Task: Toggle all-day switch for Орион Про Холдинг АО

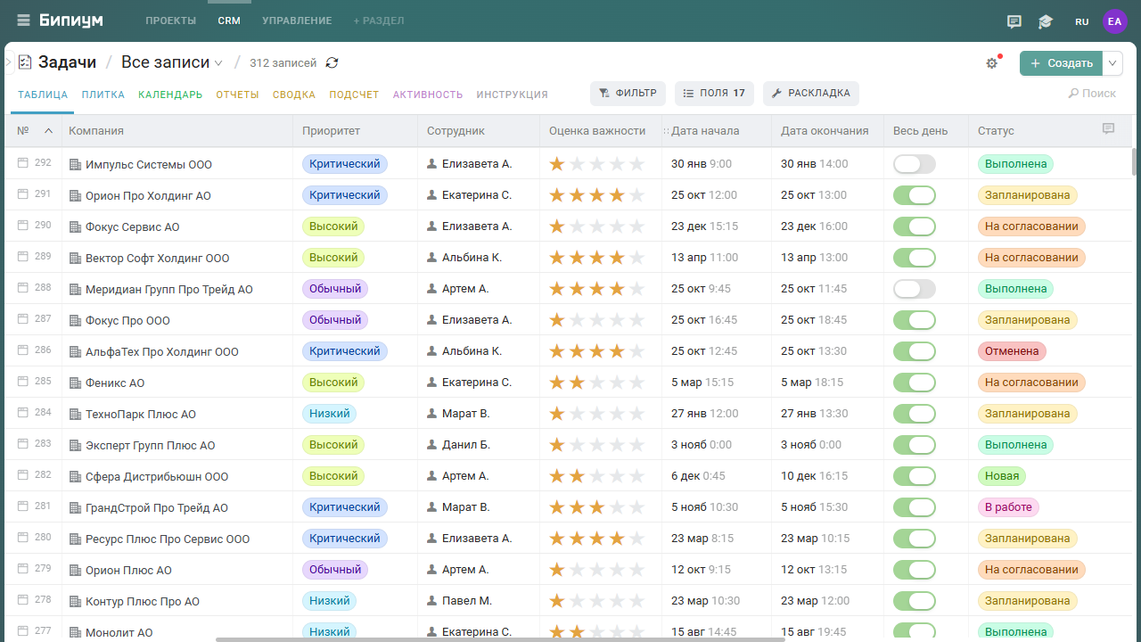Action: click(x=915, y=195)
